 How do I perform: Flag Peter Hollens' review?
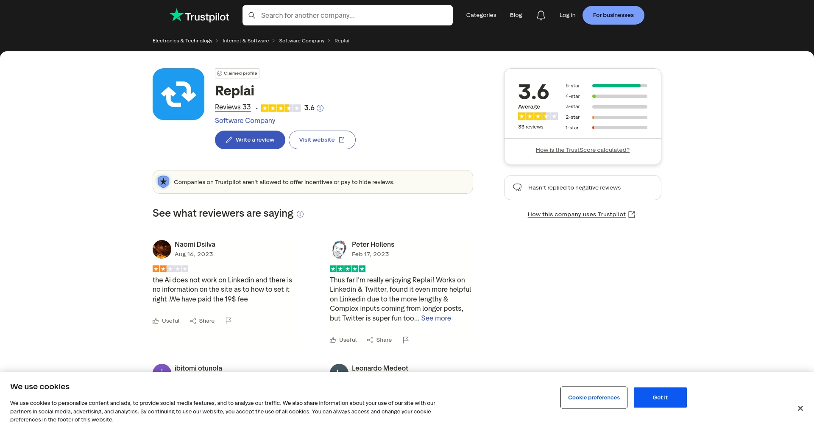tap(406, 340)
